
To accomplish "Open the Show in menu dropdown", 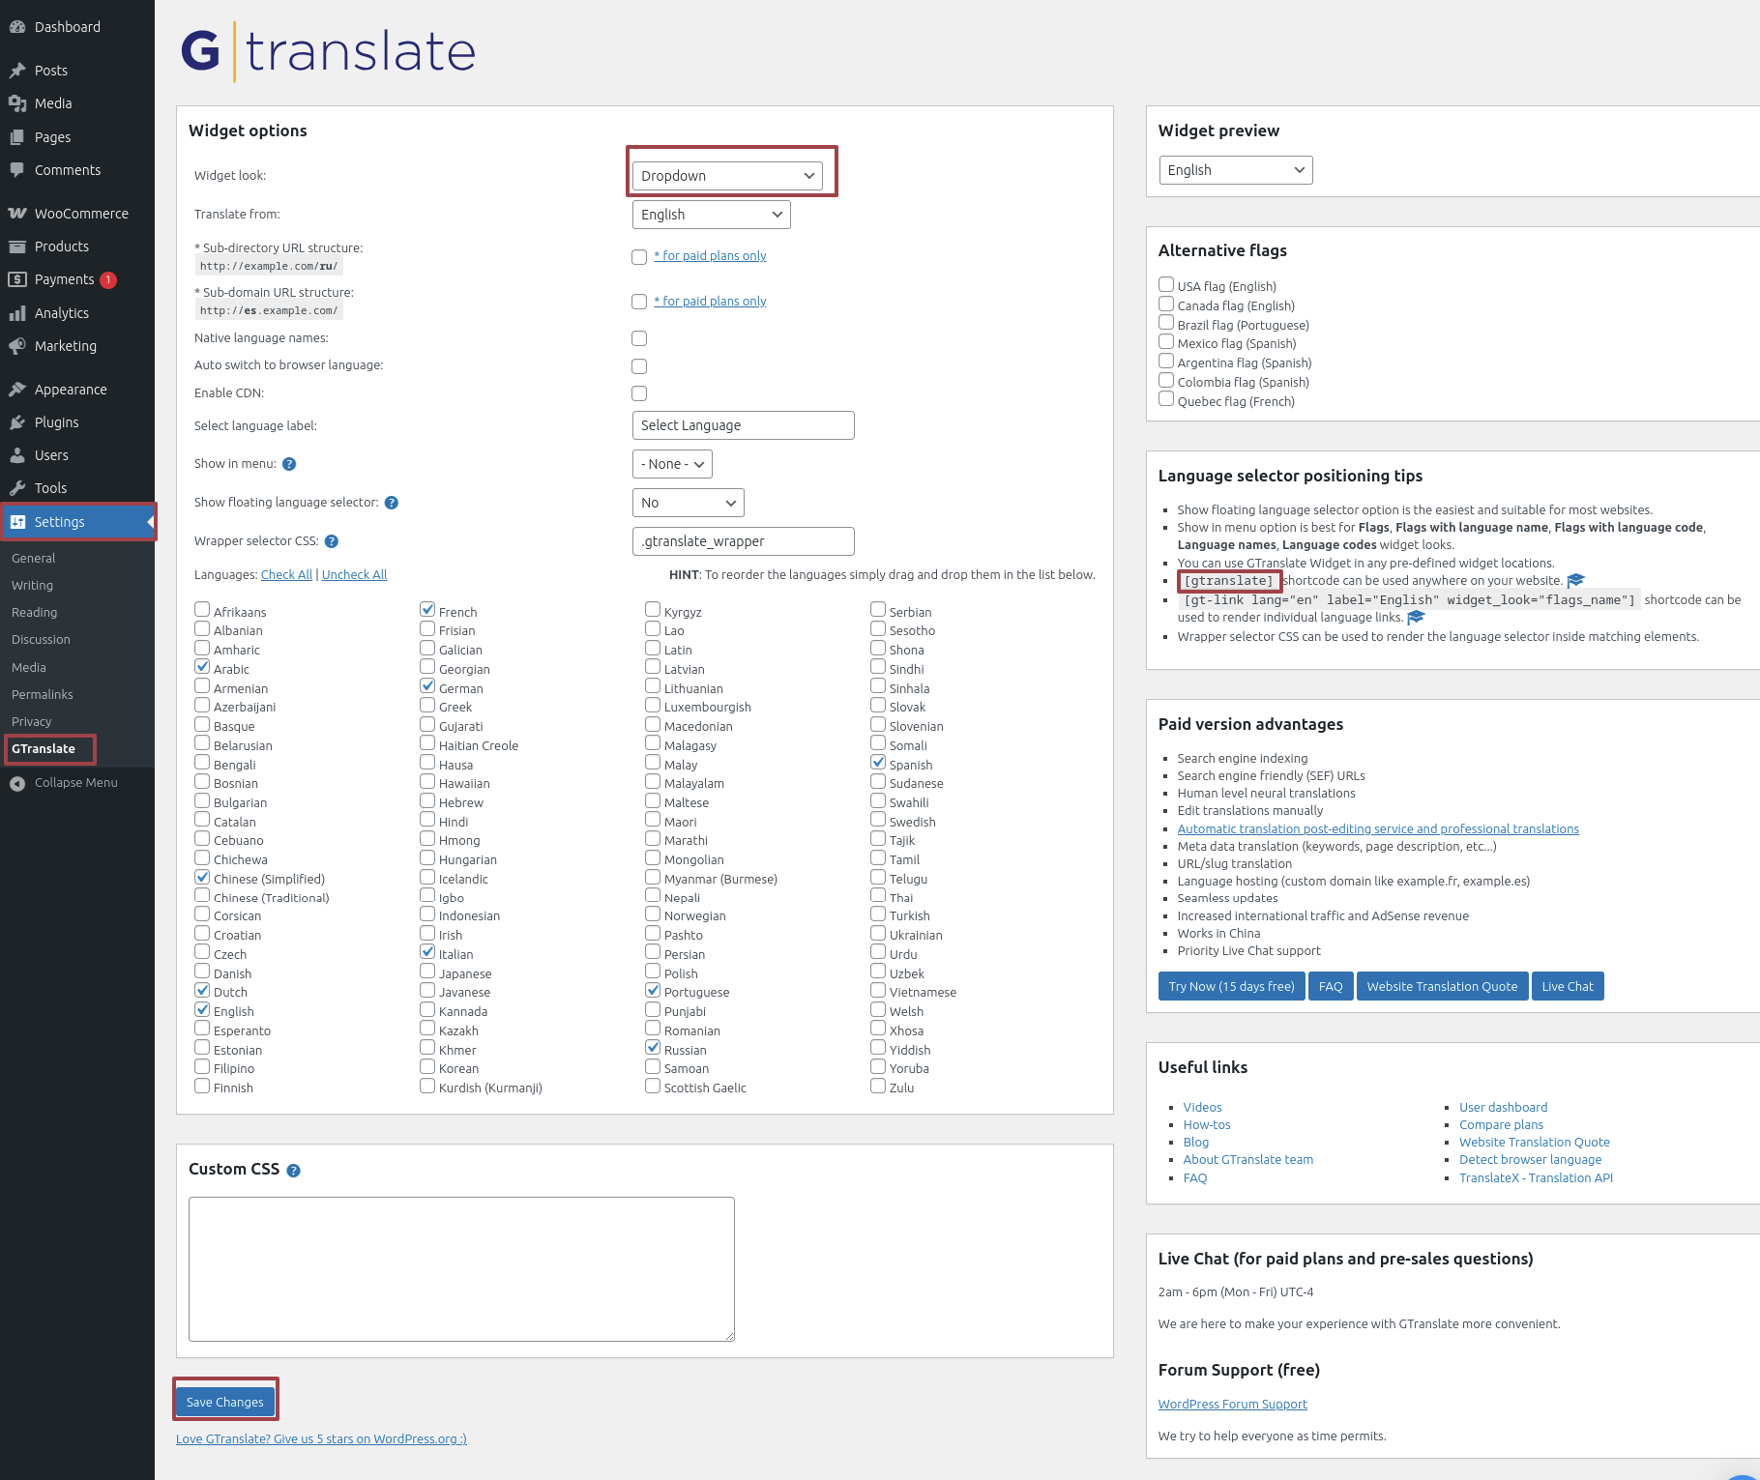I will click(x=672, y=464).
